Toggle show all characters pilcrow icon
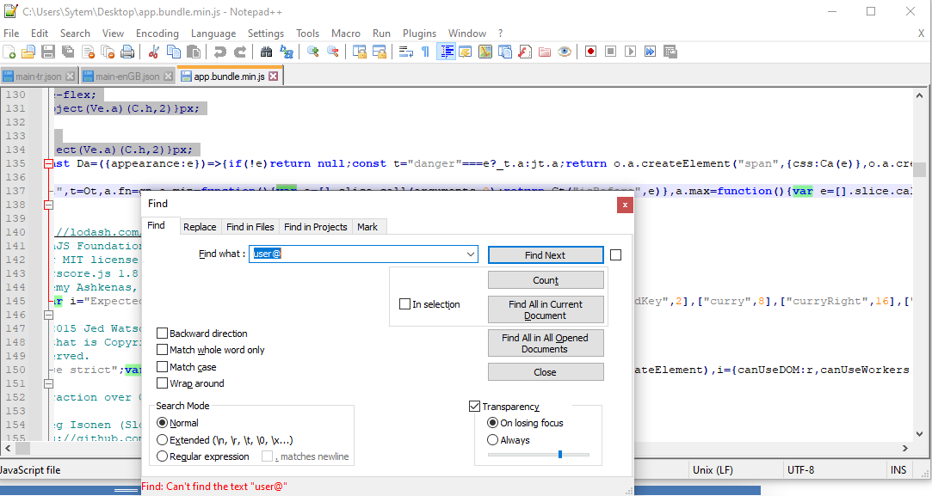This screenshot has height=496, width=932. [425, 52]
